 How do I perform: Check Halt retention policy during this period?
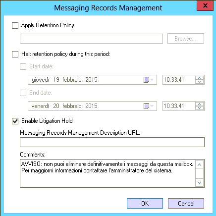pyautogui.click(x=15, y=54)
